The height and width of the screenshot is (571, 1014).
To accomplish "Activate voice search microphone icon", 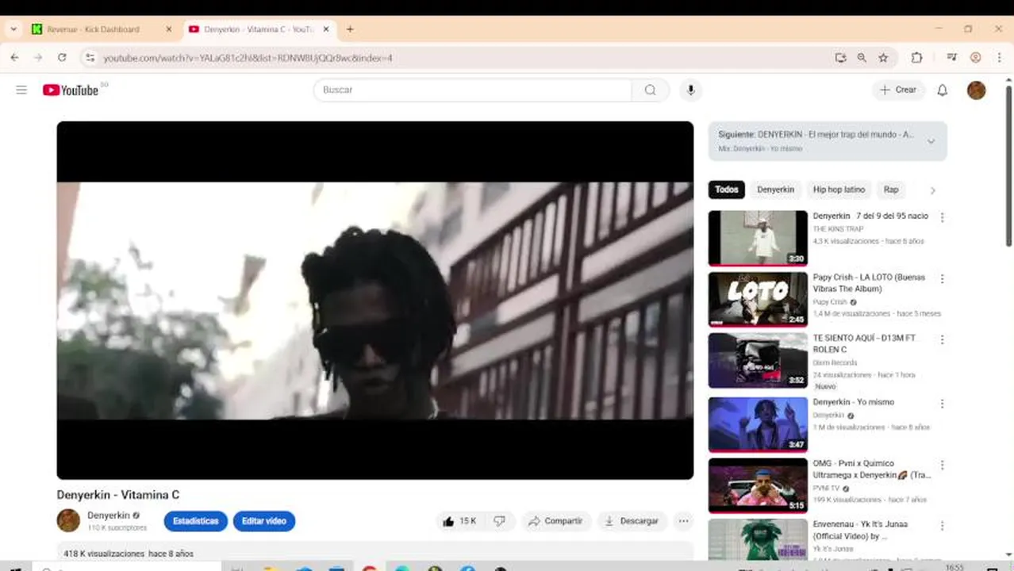I will pyautogui.click(x=690, y=90).
